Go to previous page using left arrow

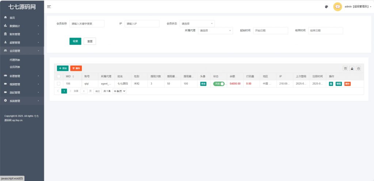tap(58, 91)
